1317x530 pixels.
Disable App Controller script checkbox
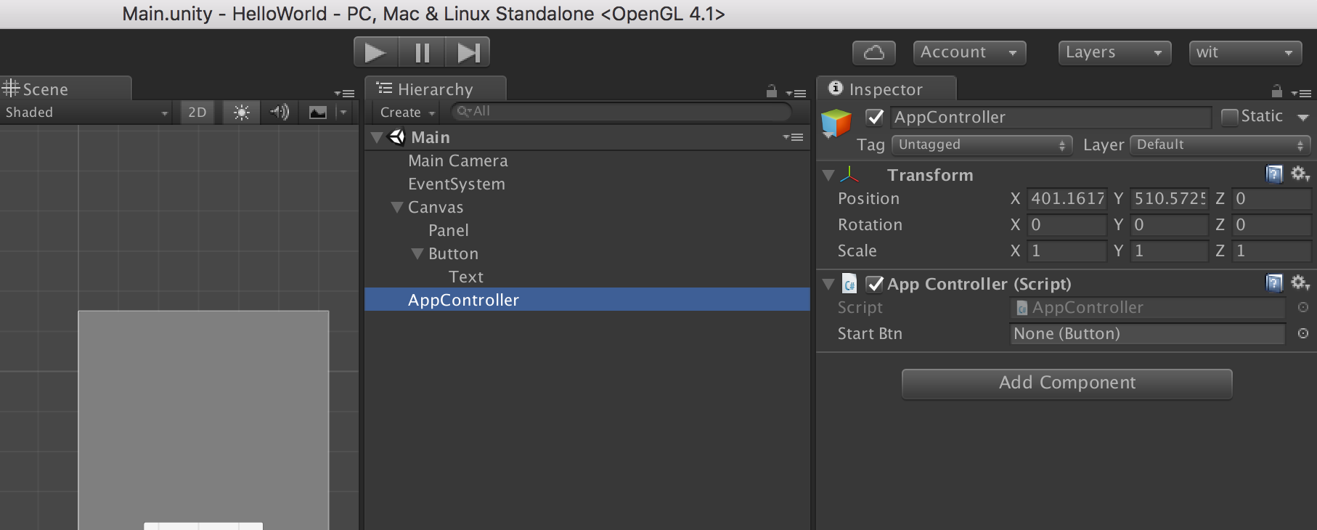click(876, 284)
